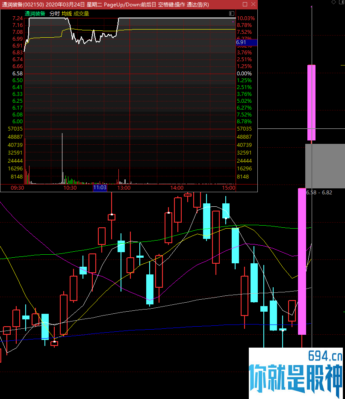
Task: Click the 6.25 price axis label
Action: (x=18, y=101)
